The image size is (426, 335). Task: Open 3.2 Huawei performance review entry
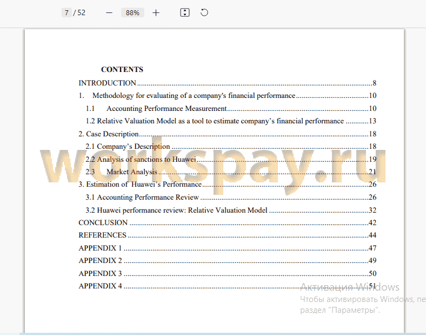tap(231, 210)
